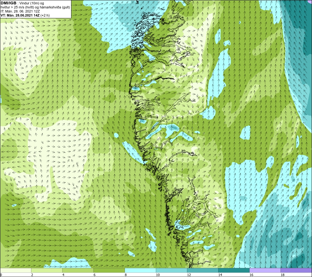
Task: Click the legend tick label 0
Action: coord(1,275)
